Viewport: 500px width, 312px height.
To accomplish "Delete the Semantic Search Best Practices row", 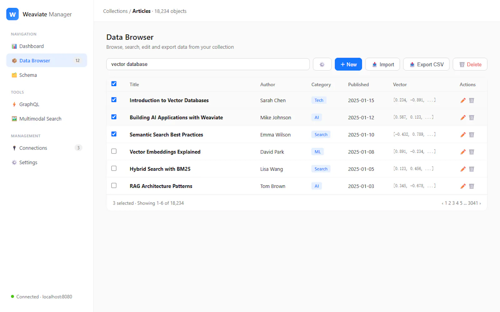I will 472,134.
